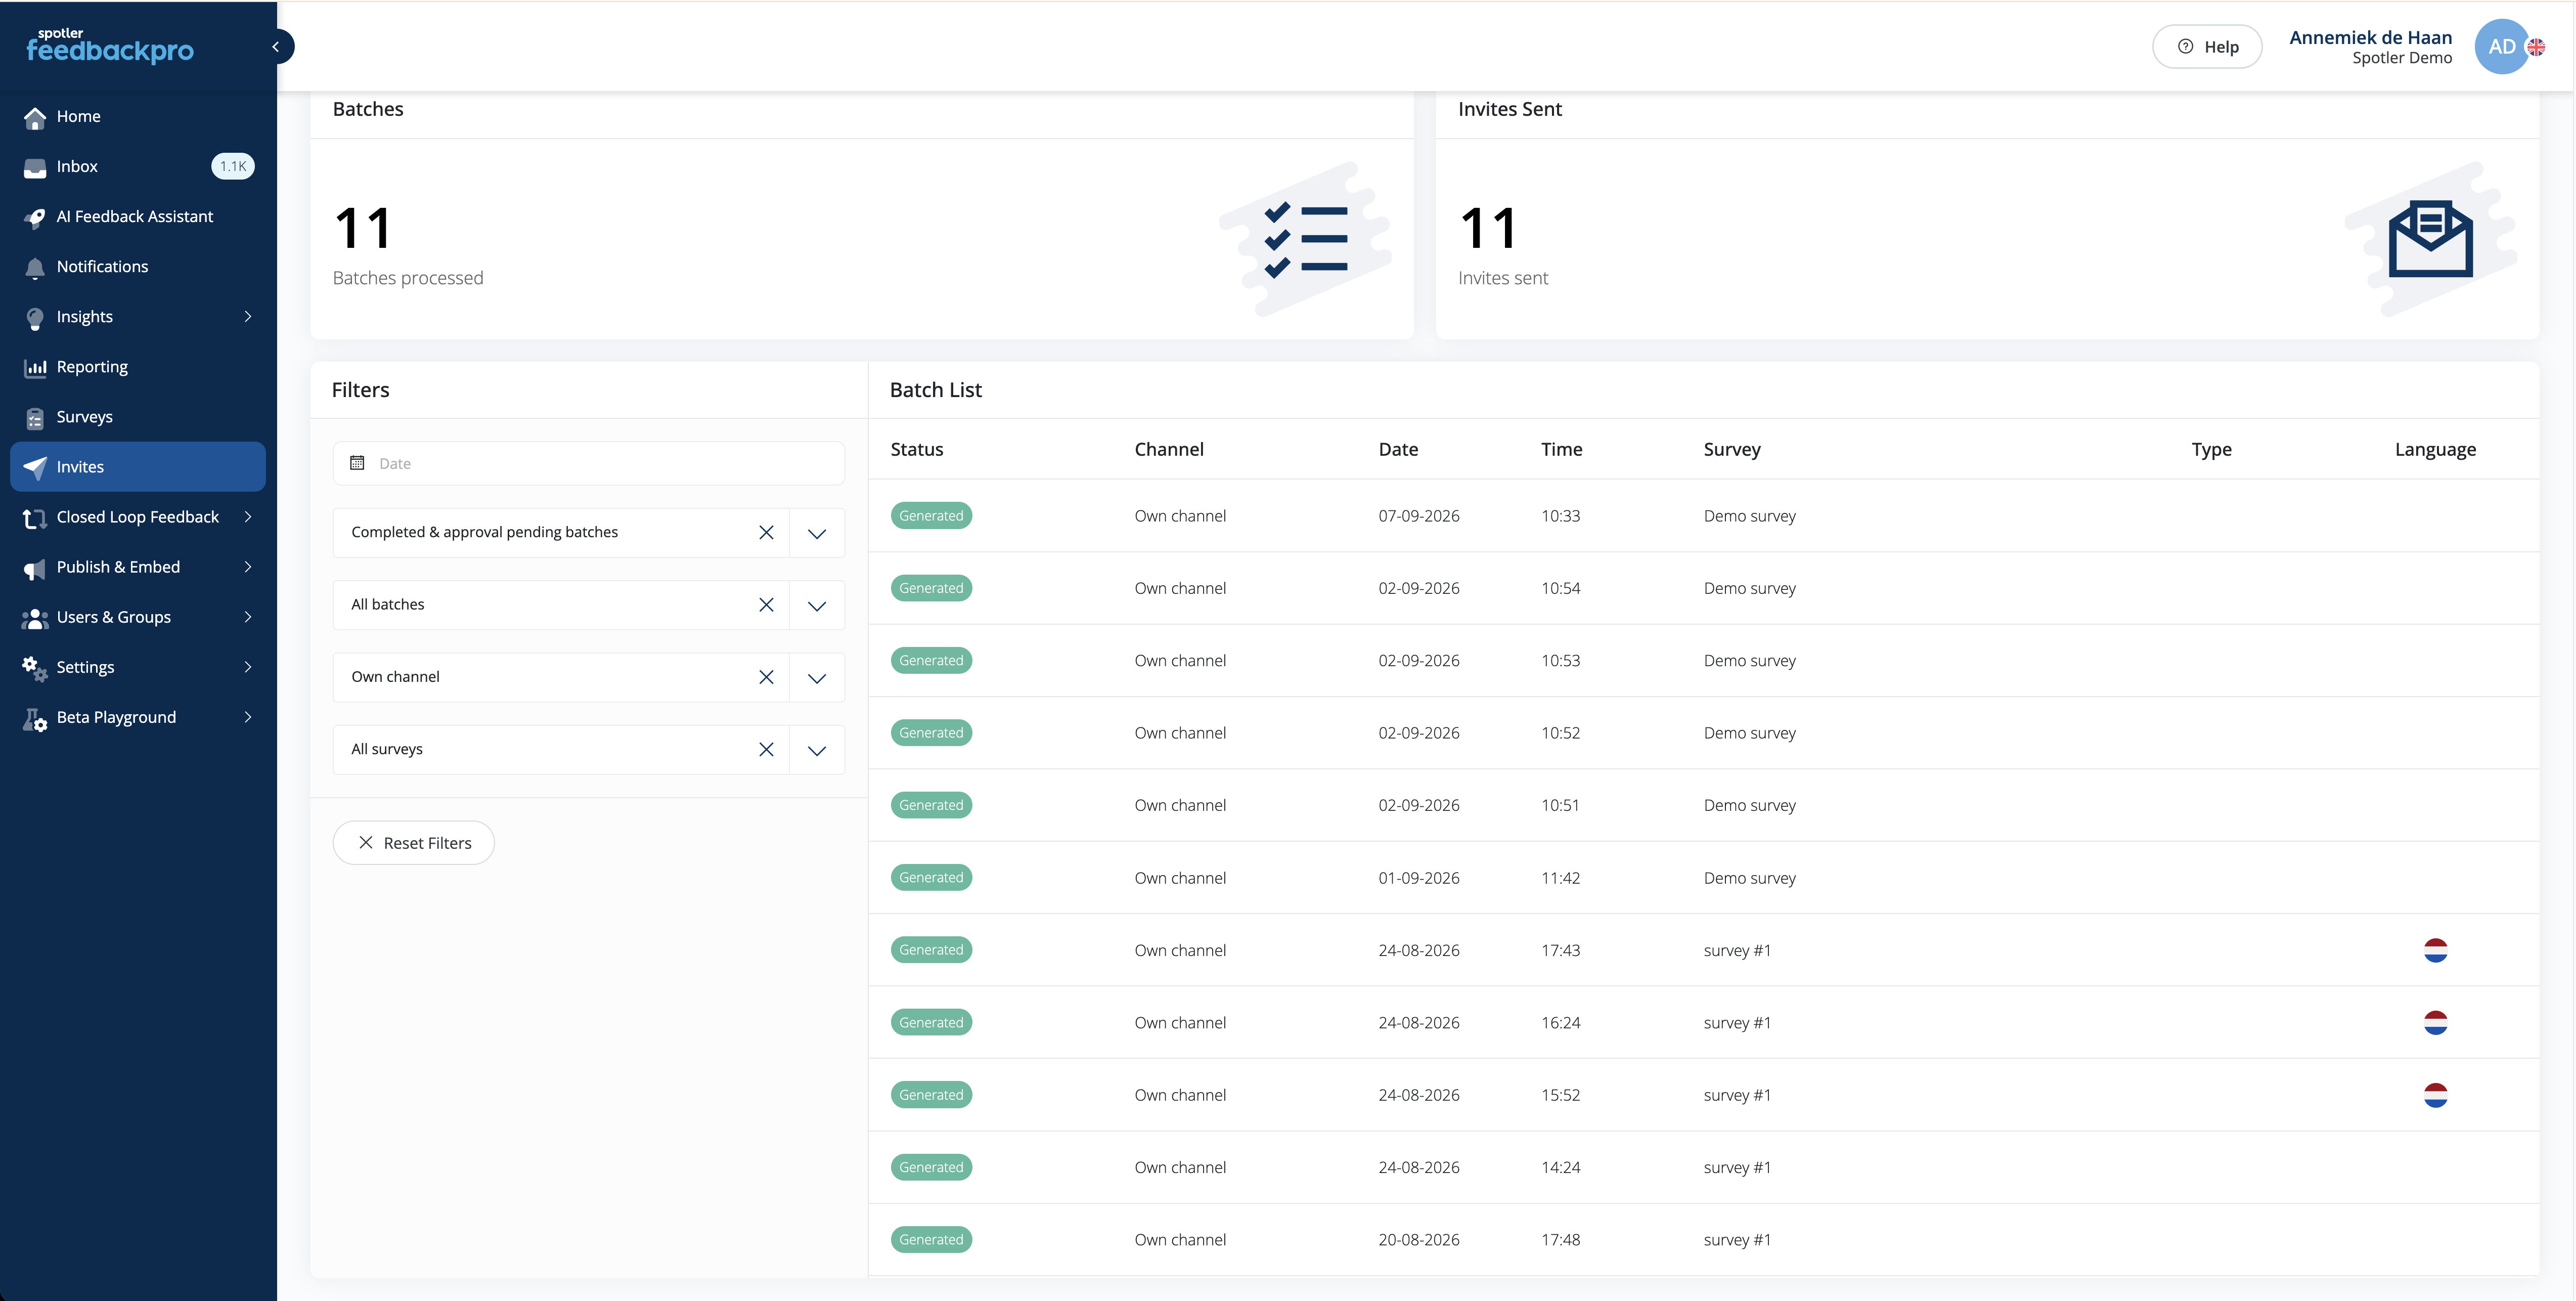
Task: Click the Status column header
Action: (917, 450)
